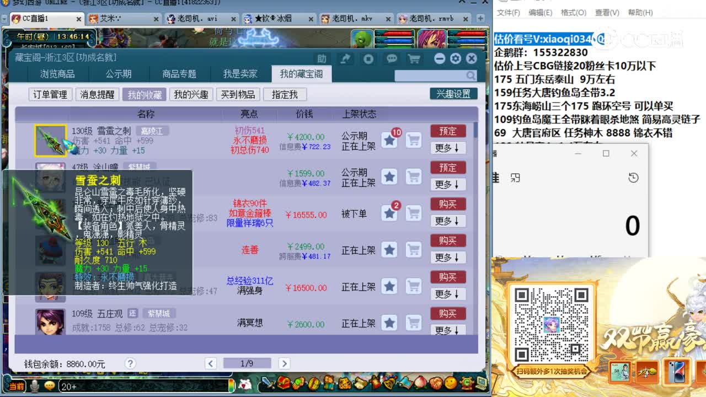Open the chat bubble icon in the header
The width and height of the screenshot is (706, 397).
(392, 58)
